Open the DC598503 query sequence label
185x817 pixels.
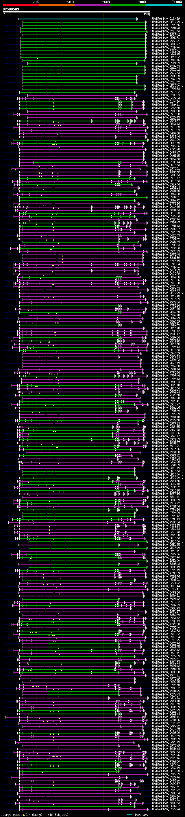click(11, 10)
